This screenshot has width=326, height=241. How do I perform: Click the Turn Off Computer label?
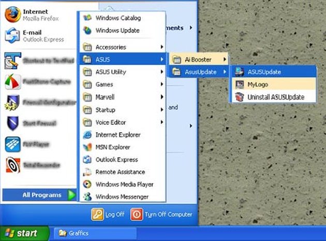168,215
